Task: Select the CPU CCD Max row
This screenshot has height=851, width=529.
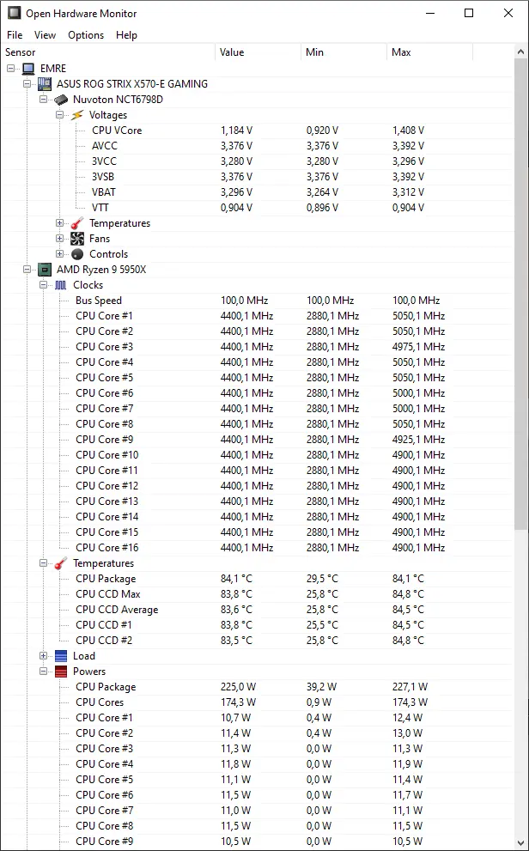Action: click(x=258, y=593)
